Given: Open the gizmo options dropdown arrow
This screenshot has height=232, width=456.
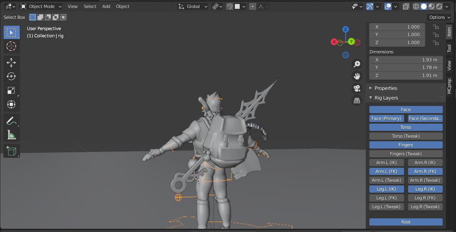Looking at the screenshot, I should [x=377, y=6].
